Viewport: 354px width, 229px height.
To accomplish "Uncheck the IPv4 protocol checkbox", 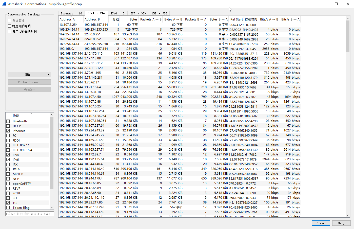I will pyautogui.click(x=8, y=155).
